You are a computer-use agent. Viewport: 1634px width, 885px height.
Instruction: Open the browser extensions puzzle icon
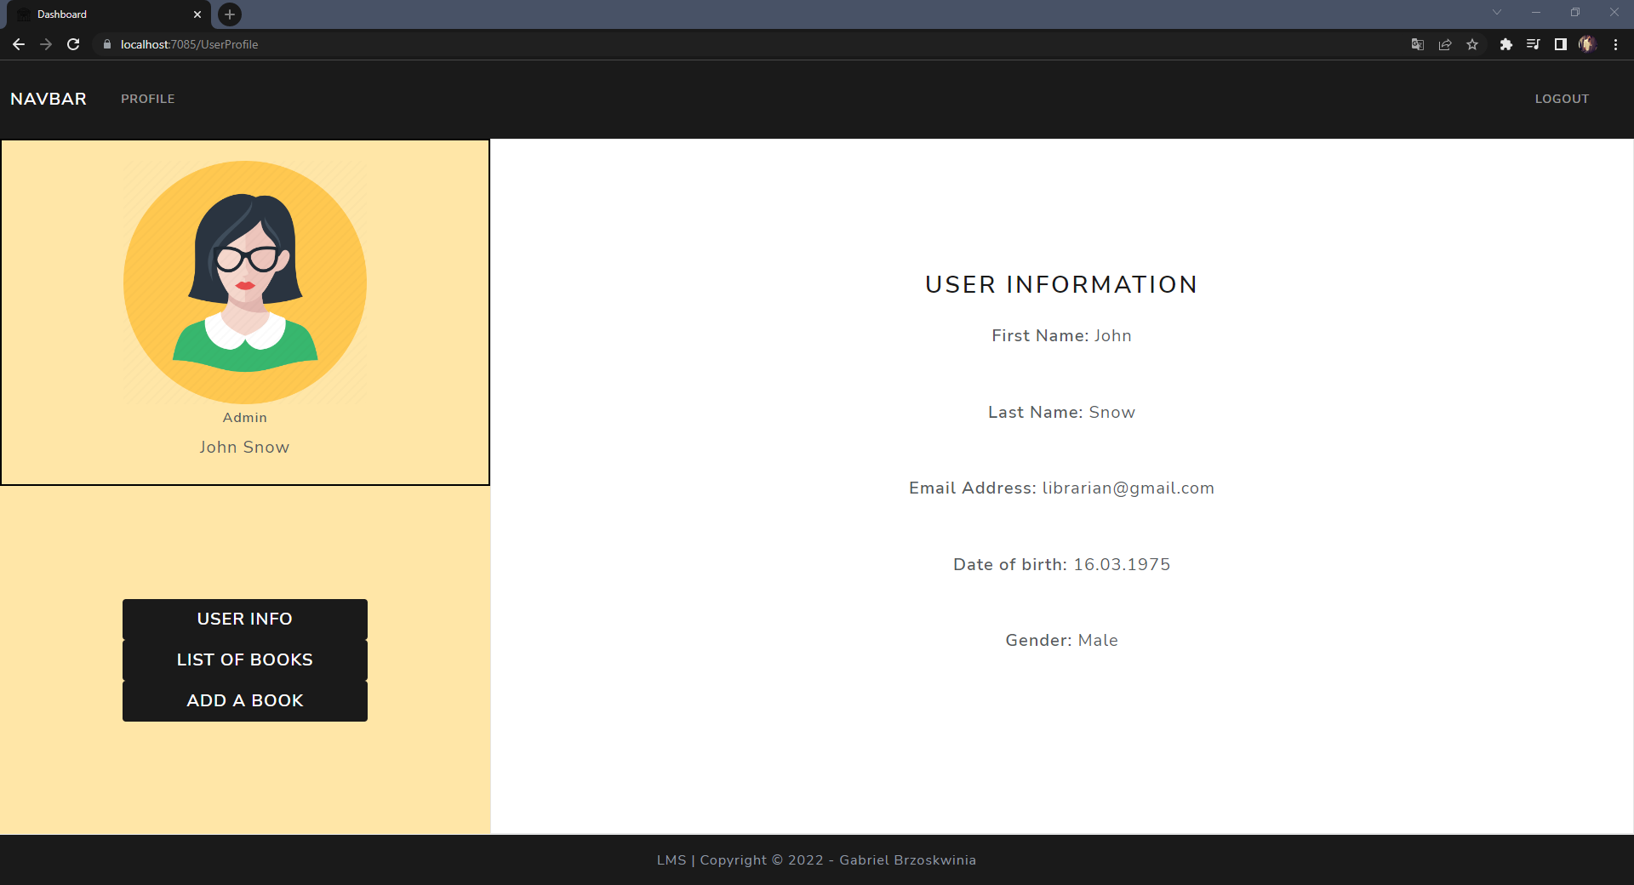point(1505,44)
